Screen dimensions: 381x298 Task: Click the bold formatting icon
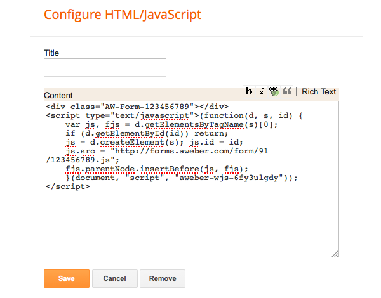(250, 92)
